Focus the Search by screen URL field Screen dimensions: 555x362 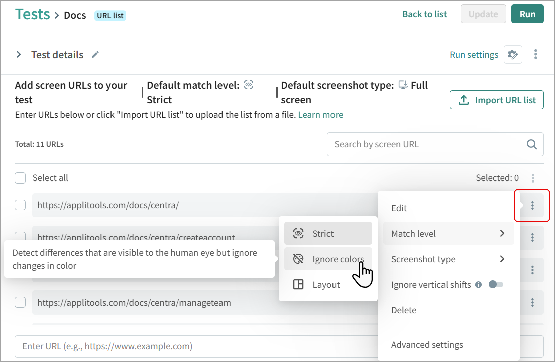point(427,144)
